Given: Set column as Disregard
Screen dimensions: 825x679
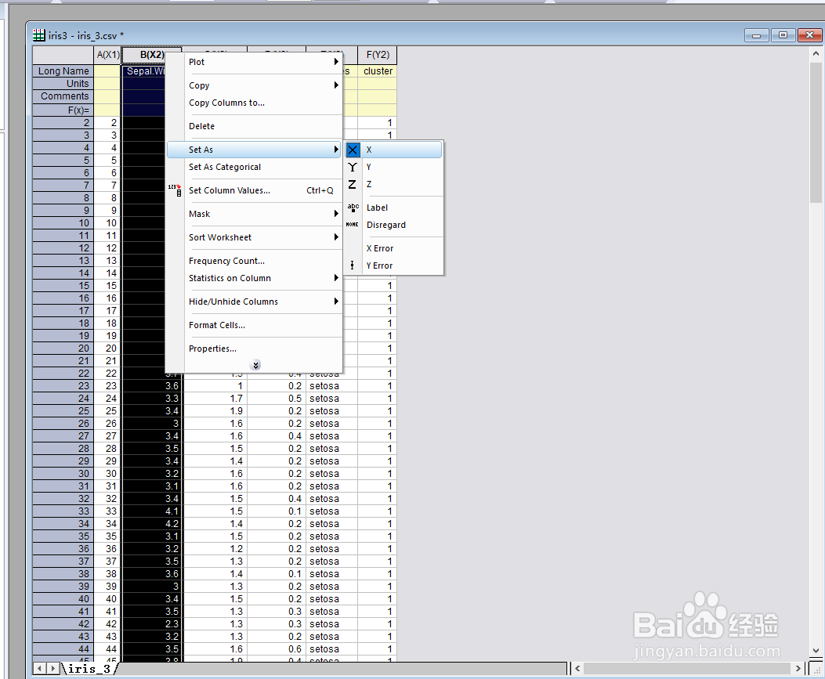Looking at the screenshot, I should (x=393, y=225).
